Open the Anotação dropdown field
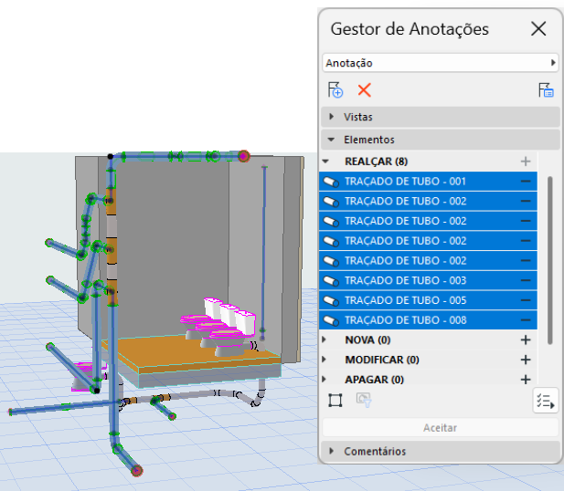This screenshot has width=564, height=491. pyautogui.click(x=441, y=63)
